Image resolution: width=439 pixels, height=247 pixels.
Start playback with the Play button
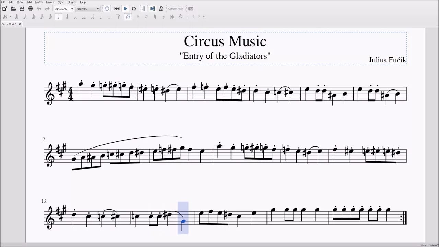click(126, 9)
